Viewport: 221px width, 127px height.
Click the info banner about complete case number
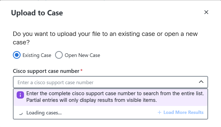click(110, 97)
